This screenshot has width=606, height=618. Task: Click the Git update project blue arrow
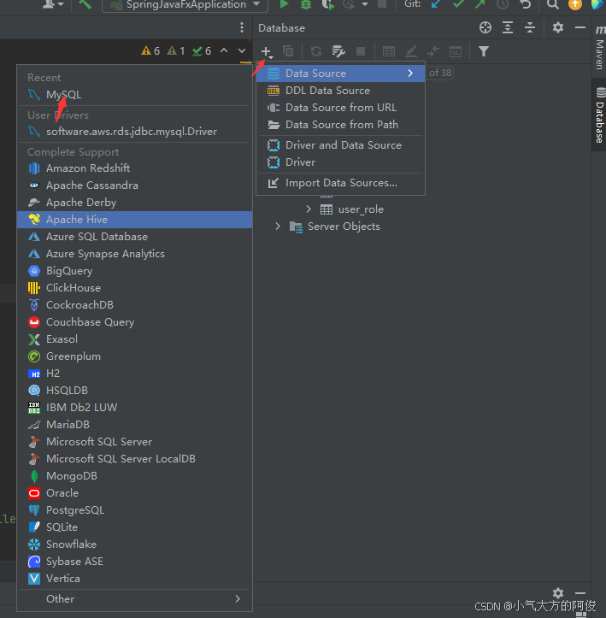pyautogui.click(x=436, y=4)
